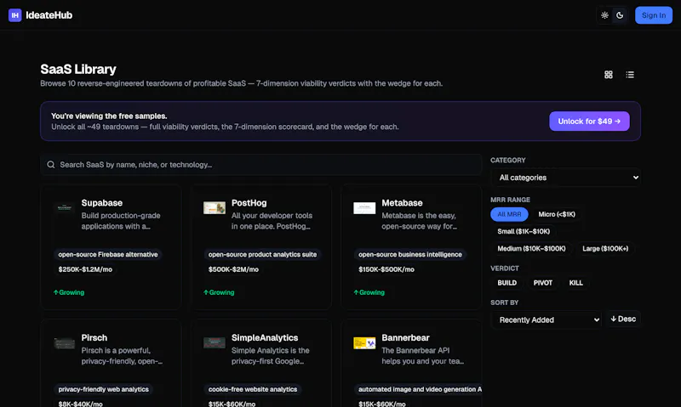The width and height of the screenshot is (681, 407).
Task: Click privacy-friendly web analytics tag
Action: click(x=103, y=389)
